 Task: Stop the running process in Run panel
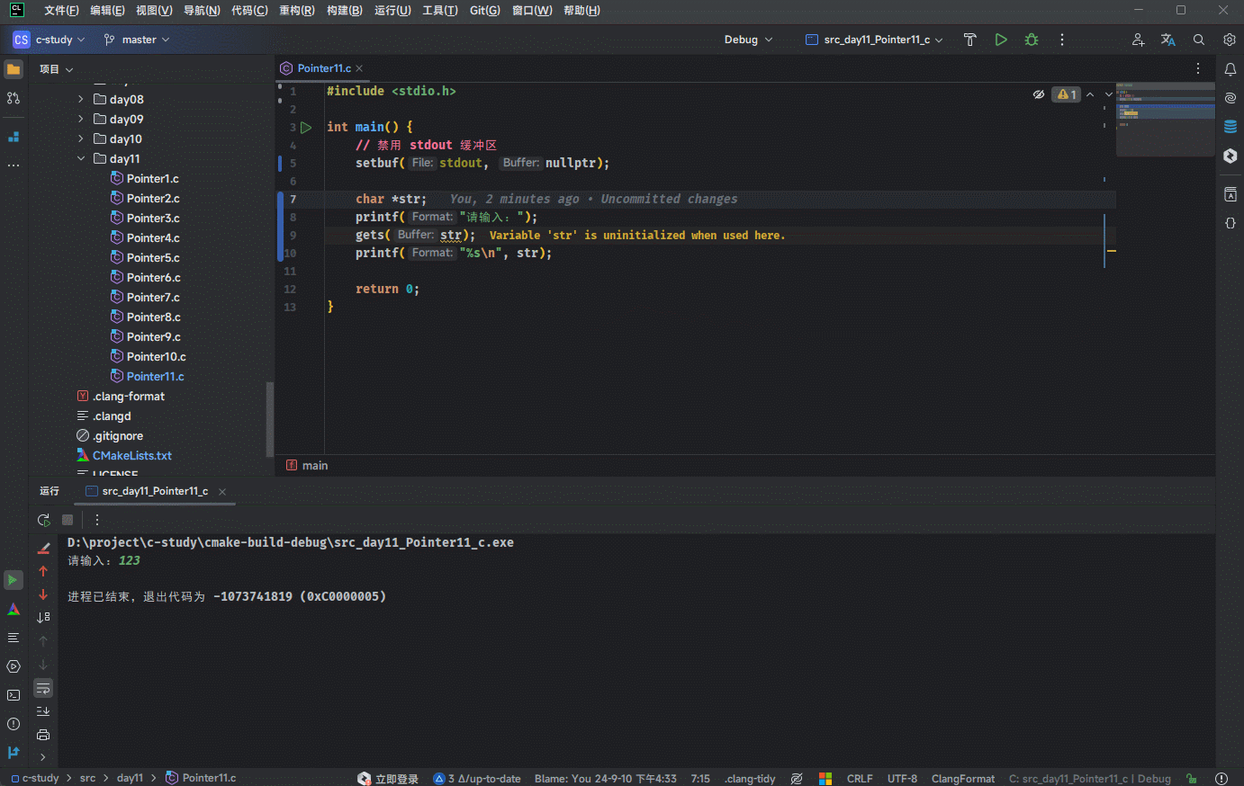(x=68, y=520)
